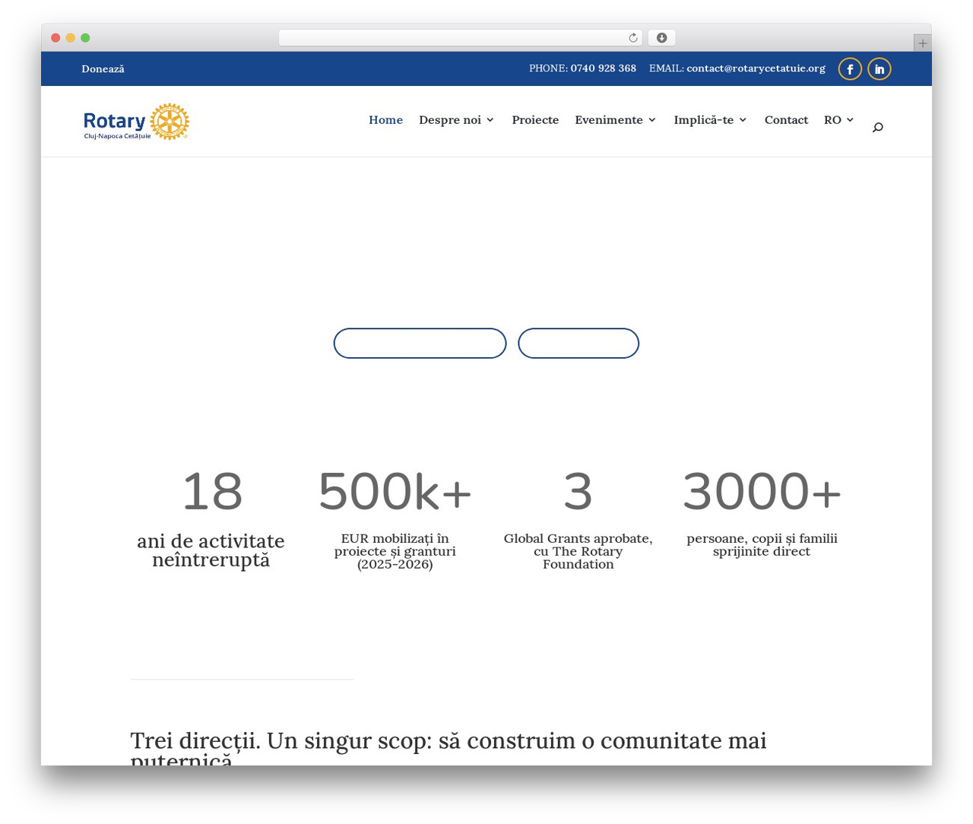The height and width of the screenshot is (824, 973).
Task: Click the 500k+ counter number
Action: tap(395, 492)
